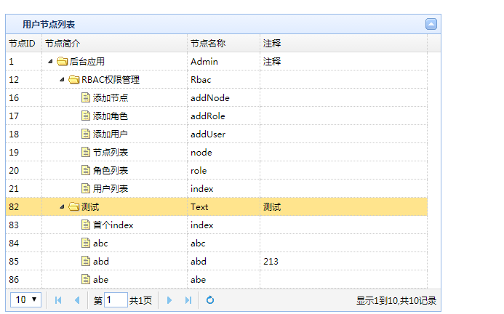Collapse the RBAC权限管理 tree node
504x314 pixels.
pyautogui.click(x=62, y=80)
